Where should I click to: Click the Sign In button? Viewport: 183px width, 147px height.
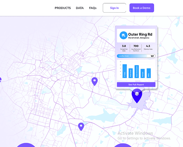click(115, 8)
